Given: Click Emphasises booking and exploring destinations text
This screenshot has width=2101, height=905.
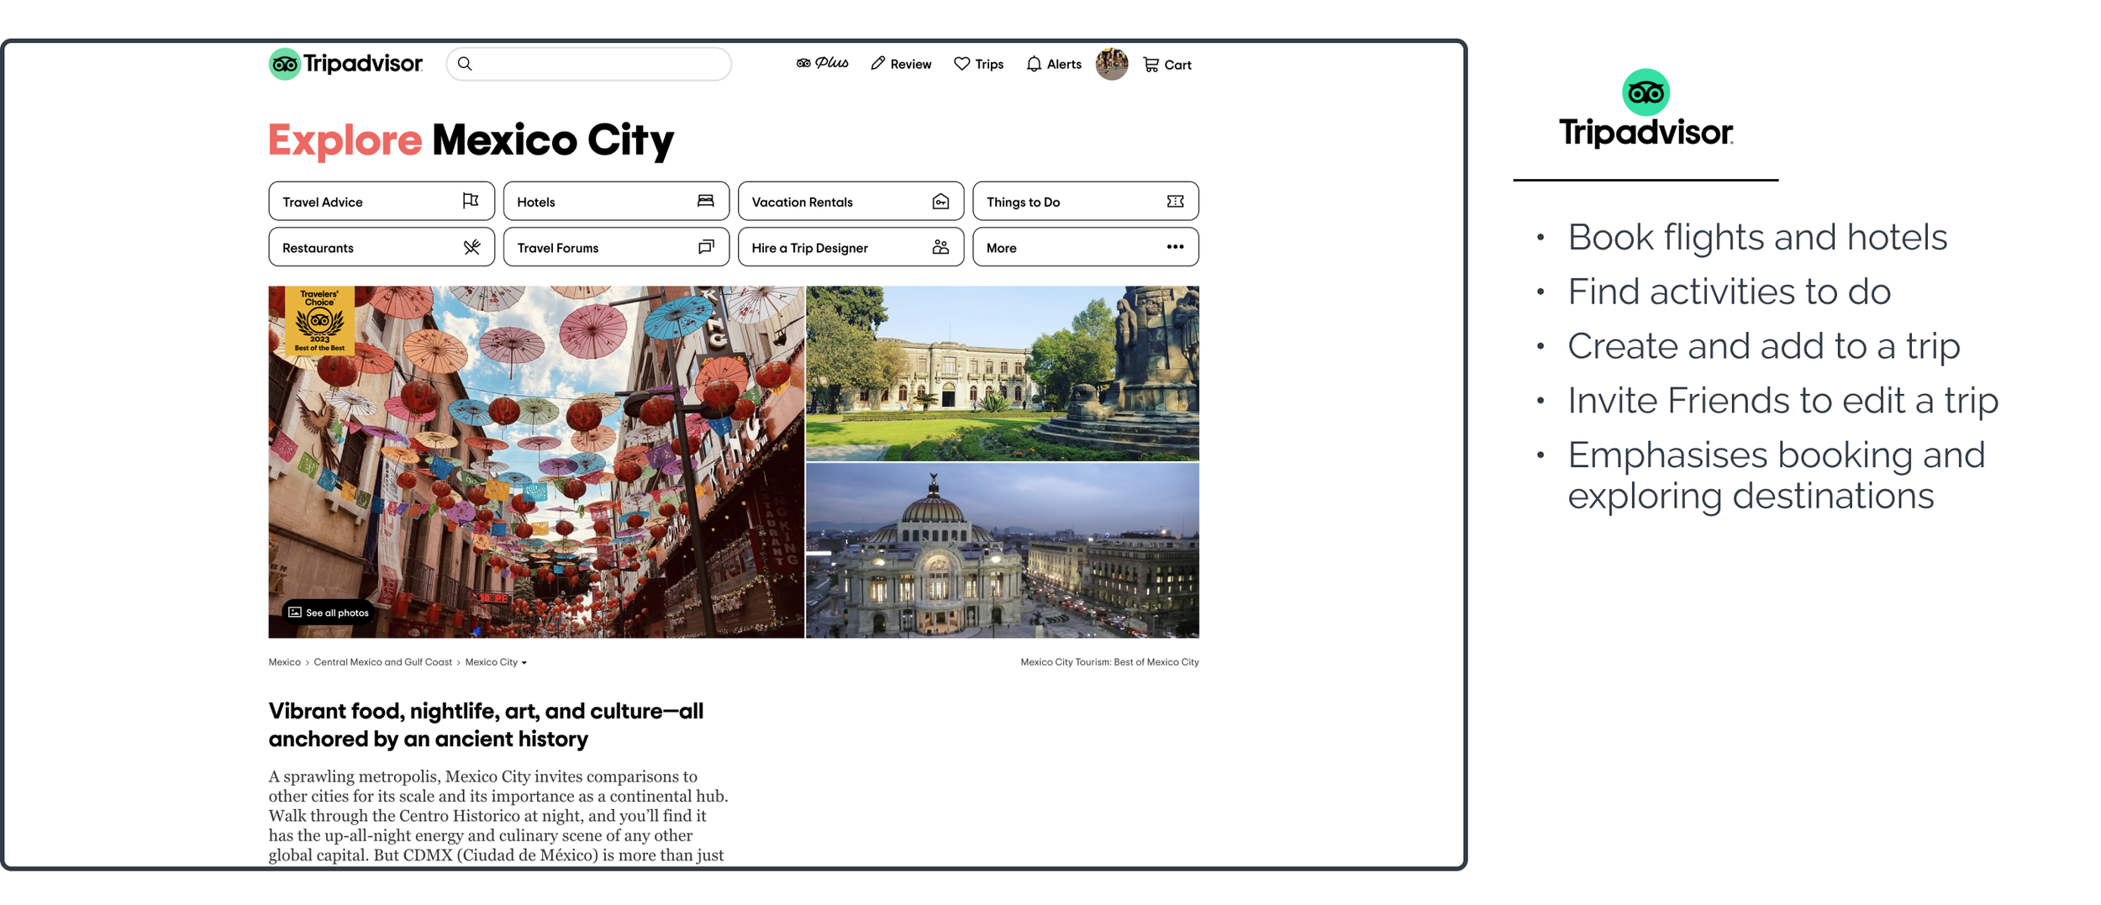Looking at the screenshot, I should click(x=1777, y=476).
